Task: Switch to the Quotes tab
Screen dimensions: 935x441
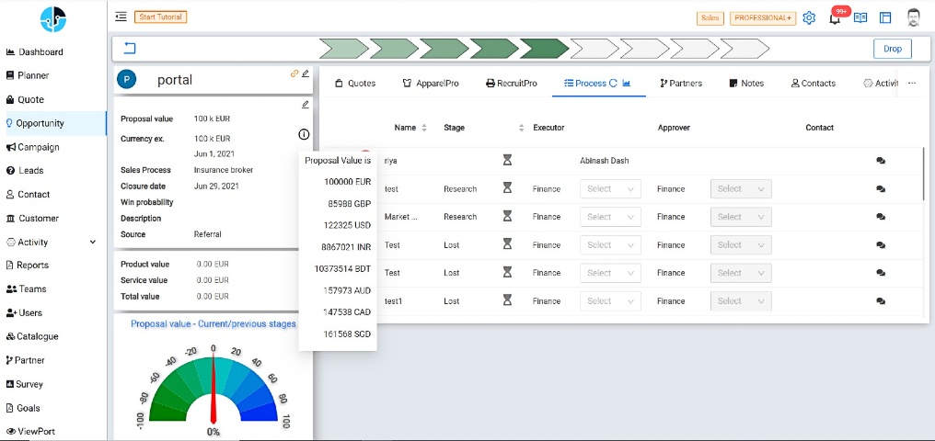Action: click(x=355, y=84)
